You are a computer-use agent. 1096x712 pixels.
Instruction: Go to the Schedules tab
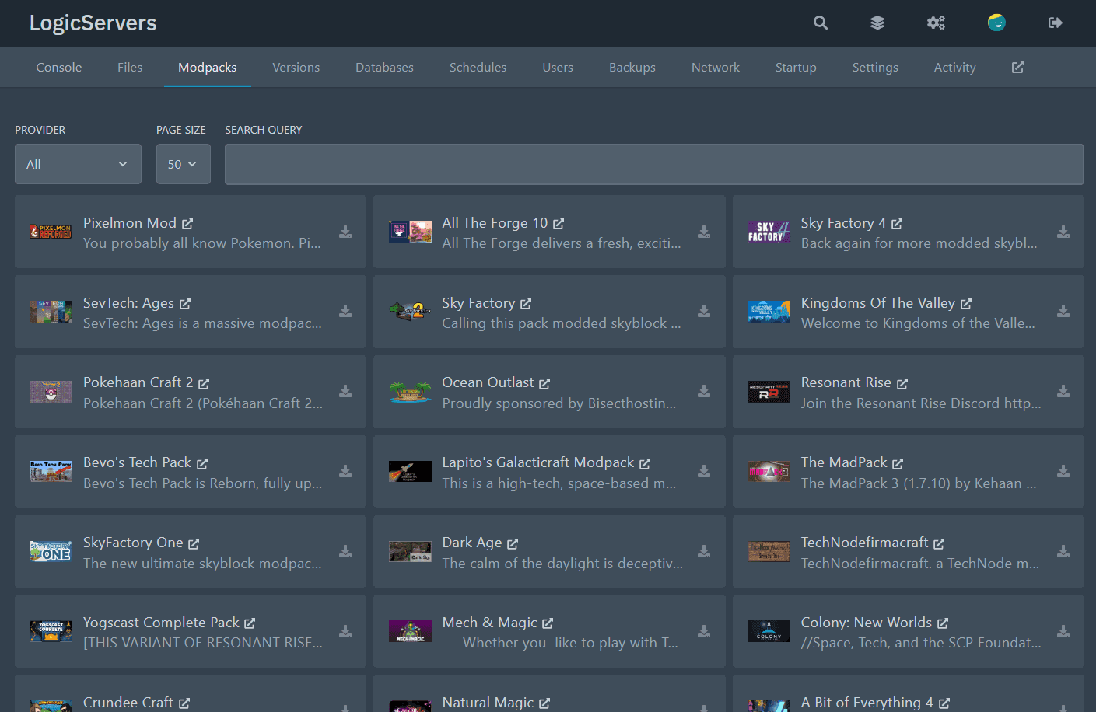click(478, 67)
